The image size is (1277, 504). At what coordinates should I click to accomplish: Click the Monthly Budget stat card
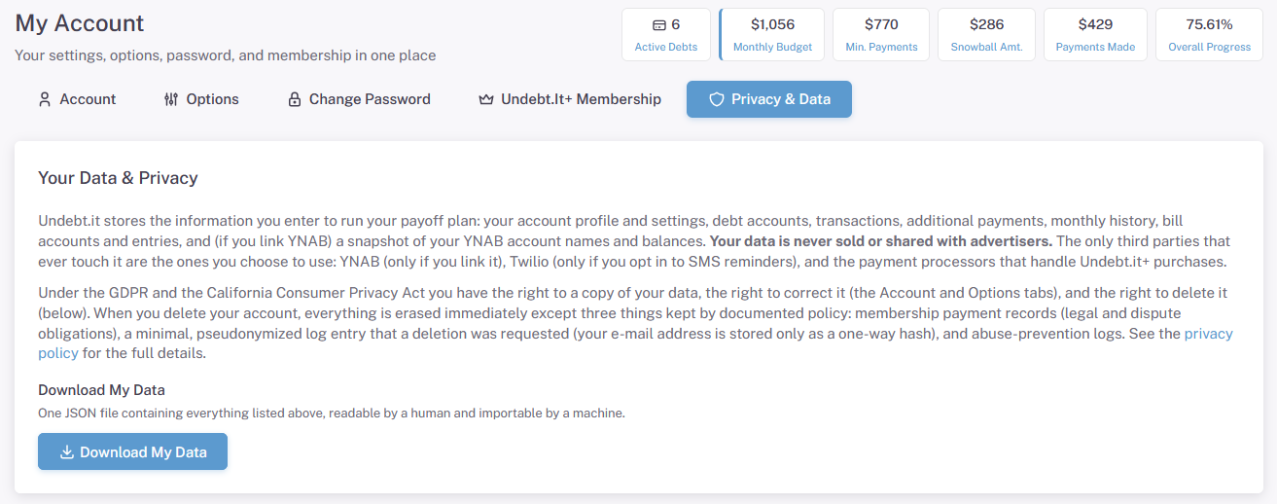pos(772,34)
